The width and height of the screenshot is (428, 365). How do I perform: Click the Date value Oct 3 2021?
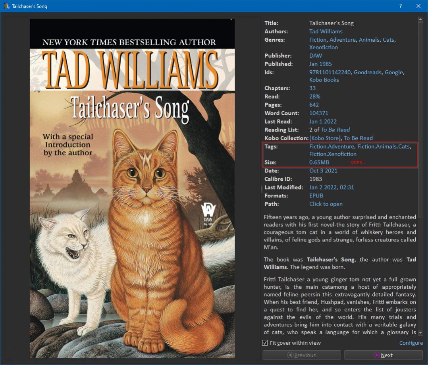(x=323, y=171)
